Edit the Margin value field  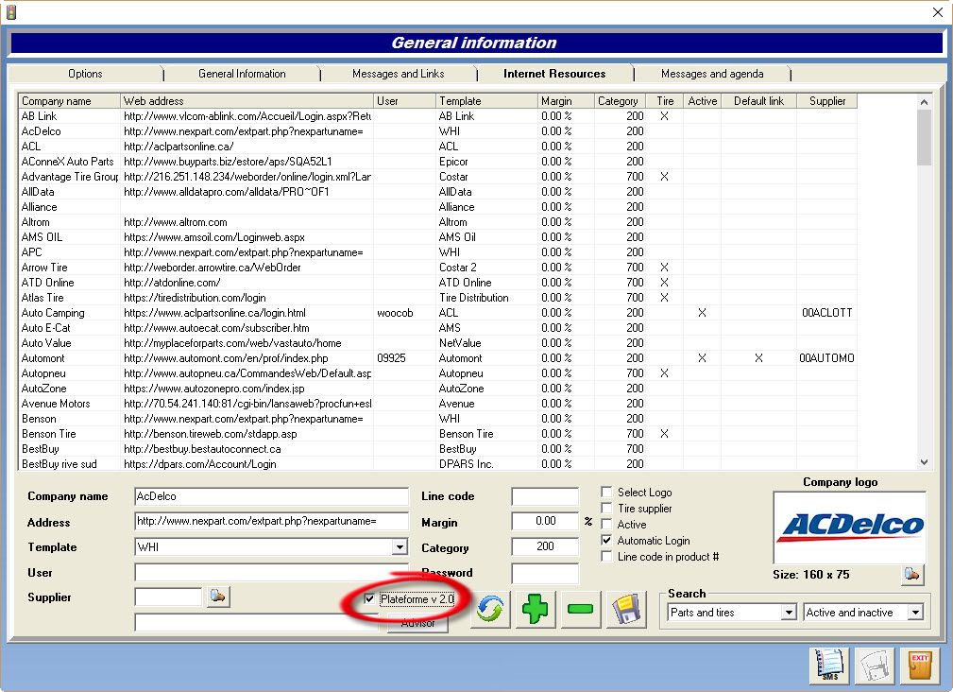pos(545,521)
